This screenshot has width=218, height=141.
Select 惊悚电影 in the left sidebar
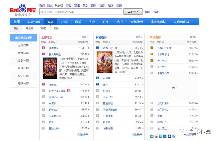23,68
